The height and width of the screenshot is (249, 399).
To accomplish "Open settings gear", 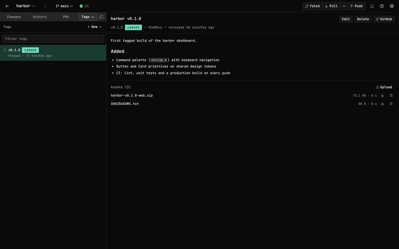I will (392, 6).
